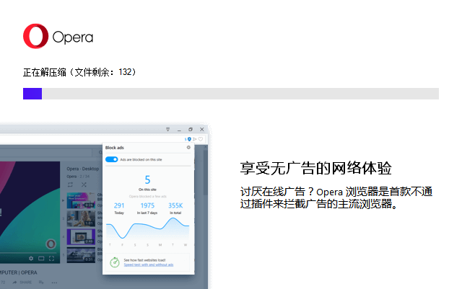
Task: Toggle ads blocked on this site switch
Action: click(111, 159)
